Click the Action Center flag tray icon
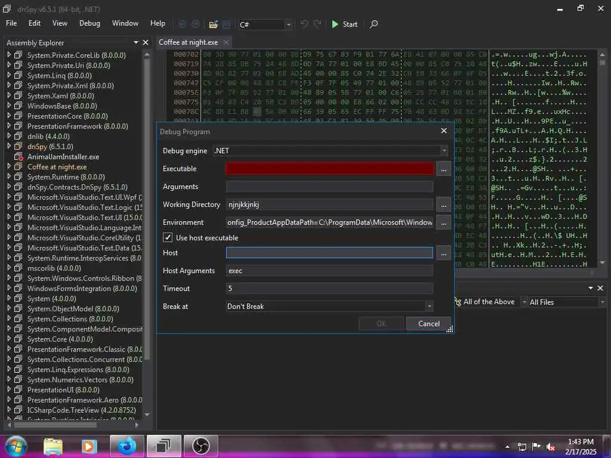Image resolution: width=611 pixels, height=458 pixels. pyautogui.click(x=536, y=447)
